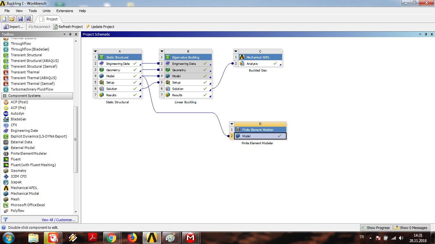
Task: Select Finite Element Modeler header in system D
Action: pos(260,130)
